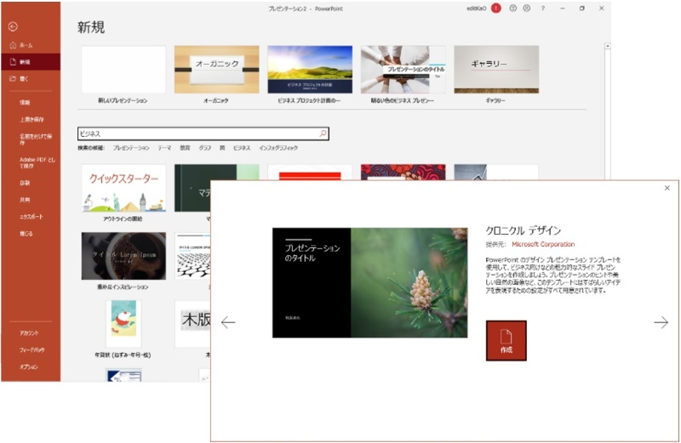This screenshot has height=443, width=681.
Task: Choose 上書き保存 (Save) in the sidebar
Action: 31,119
